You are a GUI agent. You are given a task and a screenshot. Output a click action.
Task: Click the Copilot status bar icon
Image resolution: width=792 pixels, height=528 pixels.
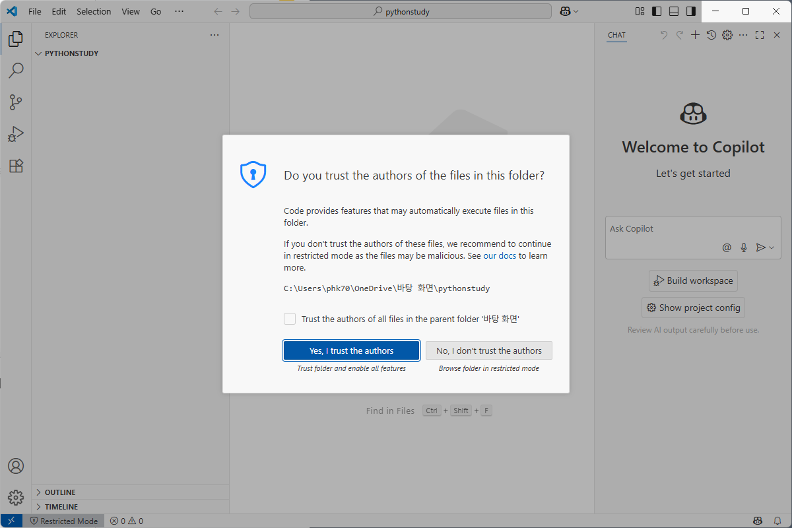[x=758, y=521]
